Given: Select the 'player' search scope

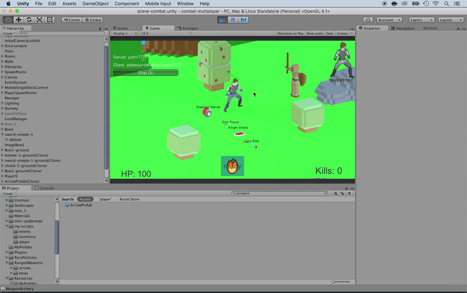Looking at the screenshot, I should point(105,199).
